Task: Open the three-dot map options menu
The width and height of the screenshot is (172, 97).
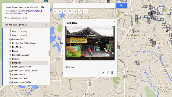Action: (x=46, y=25)
